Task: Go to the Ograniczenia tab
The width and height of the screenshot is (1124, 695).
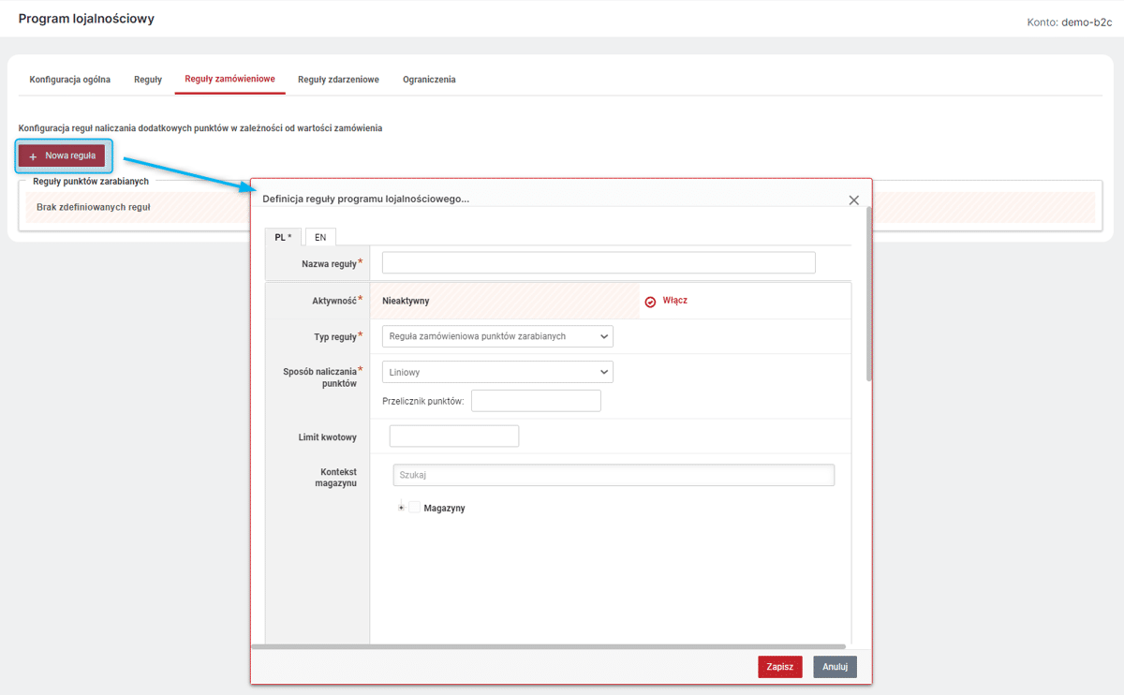Action: click(x=429, y=80)
